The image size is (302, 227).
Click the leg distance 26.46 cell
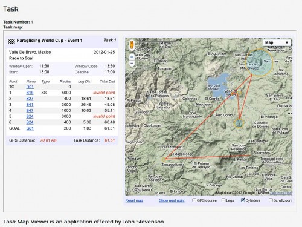[x=86, y=105]
